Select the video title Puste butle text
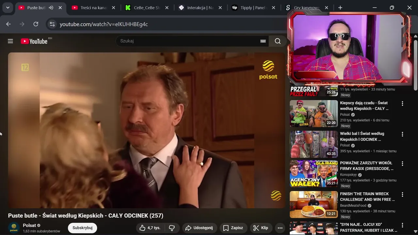Image resolution: width=418 pixels, height=235 pixels. point(86,216)
